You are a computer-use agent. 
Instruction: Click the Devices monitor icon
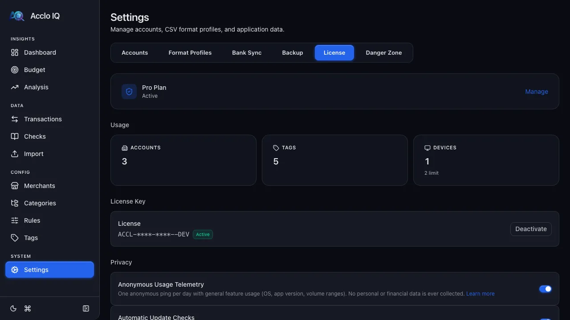[427, 148]
